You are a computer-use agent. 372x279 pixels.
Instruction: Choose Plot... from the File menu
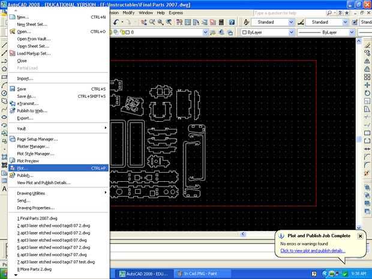click(x=58, y=168)
